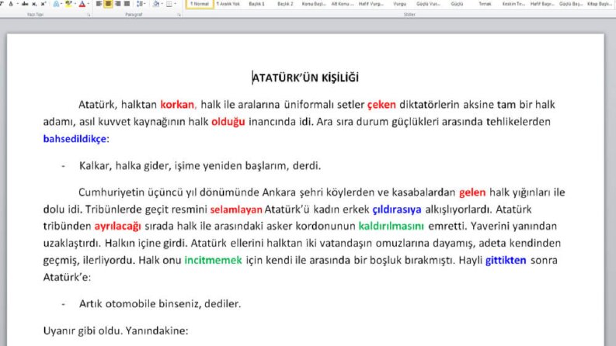Viewport: 616px width, 346px height.
Task: Apply the Kitap Başlığı style
Action: pyautogui.click(x=600, y=4)
